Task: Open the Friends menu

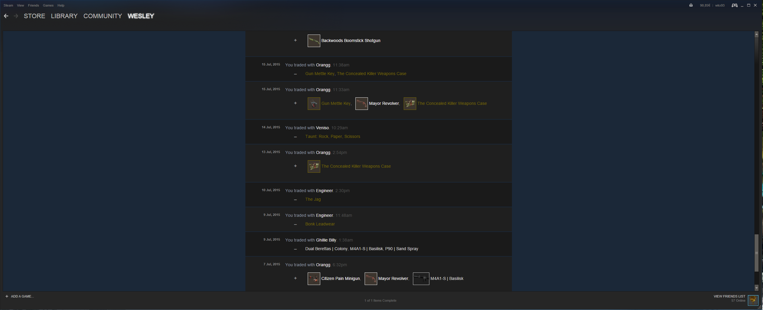Action: coord(33,5)
